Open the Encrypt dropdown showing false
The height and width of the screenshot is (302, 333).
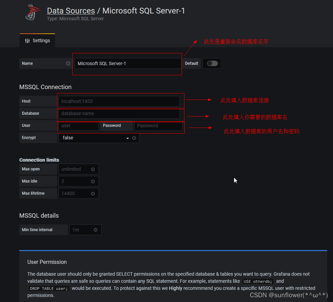coord(99,138)
